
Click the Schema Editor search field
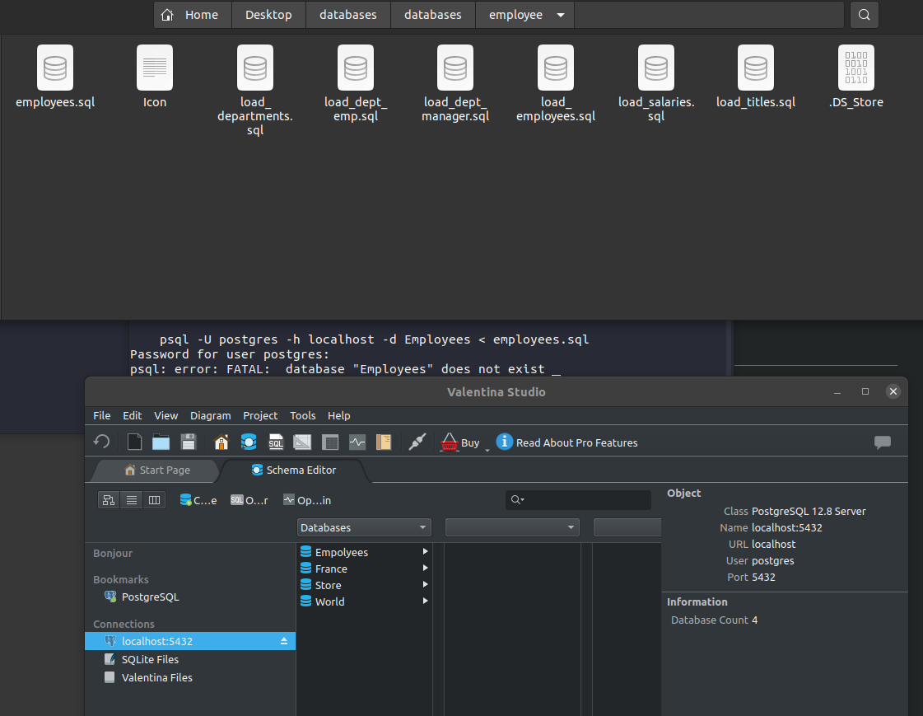click(x=578, y=500)
